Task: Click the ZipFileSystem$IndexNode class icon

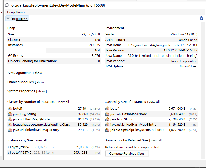Action: point(107,130)
